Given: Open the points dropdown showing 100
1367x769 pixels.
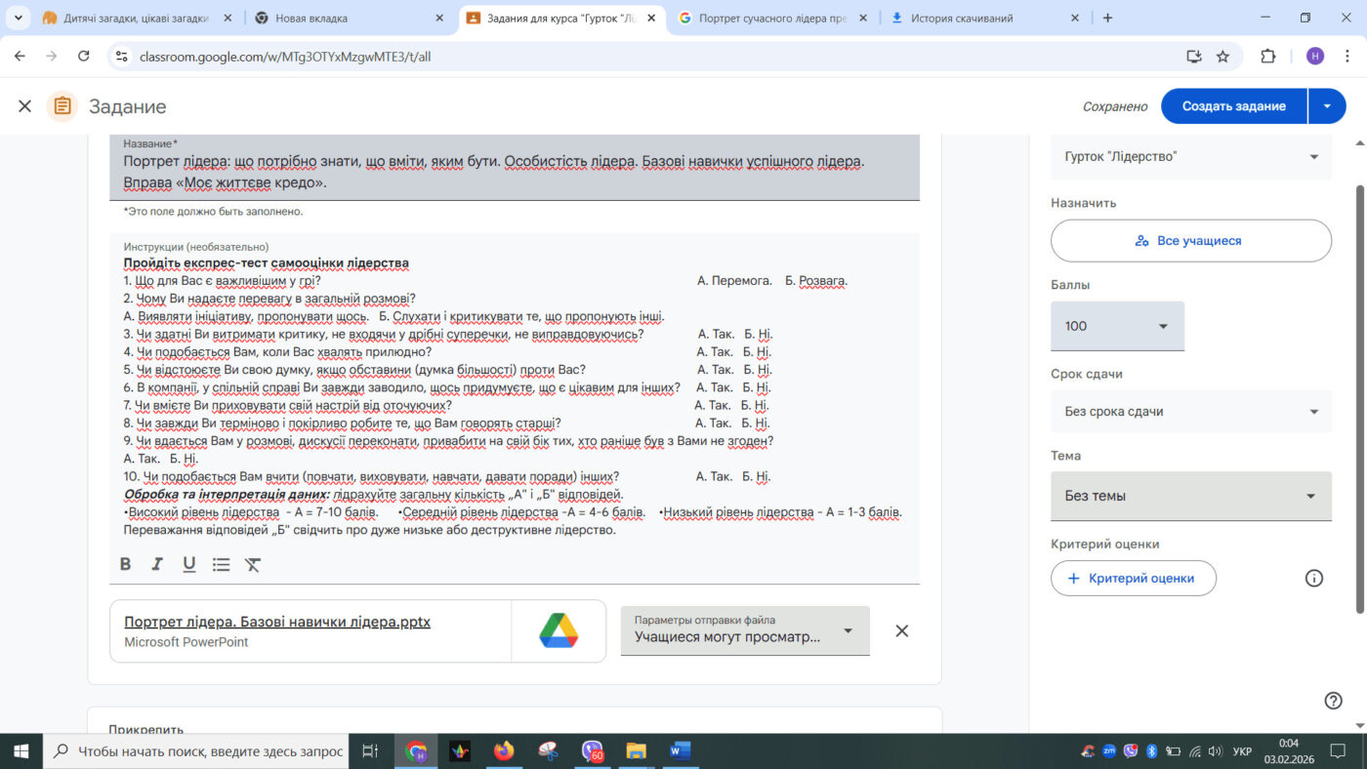Looking at the screenshot, I should tap(1117, 326).
